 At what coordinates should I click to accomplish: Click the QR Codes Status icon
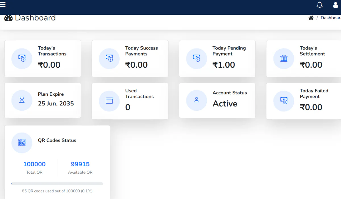pyautogui.click(x=22, y=142)
